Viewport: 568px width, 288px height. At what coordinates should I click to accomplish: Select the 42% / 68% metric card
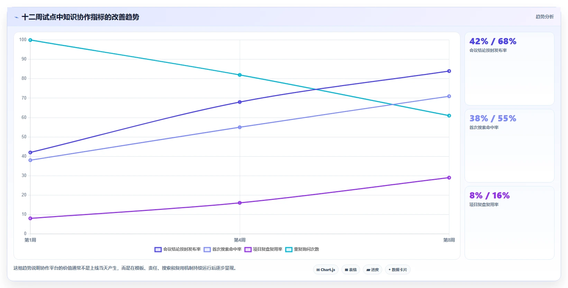[509, 69]
